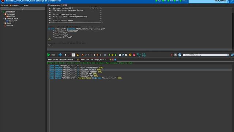Click the blue plus icon in the toolbar
The height and width of the screenshot is (132, 234).
(x=60, y=55)
